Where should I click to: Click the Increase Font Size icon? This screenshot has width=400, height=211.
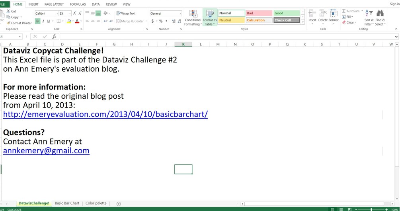[x=75, y=13]
